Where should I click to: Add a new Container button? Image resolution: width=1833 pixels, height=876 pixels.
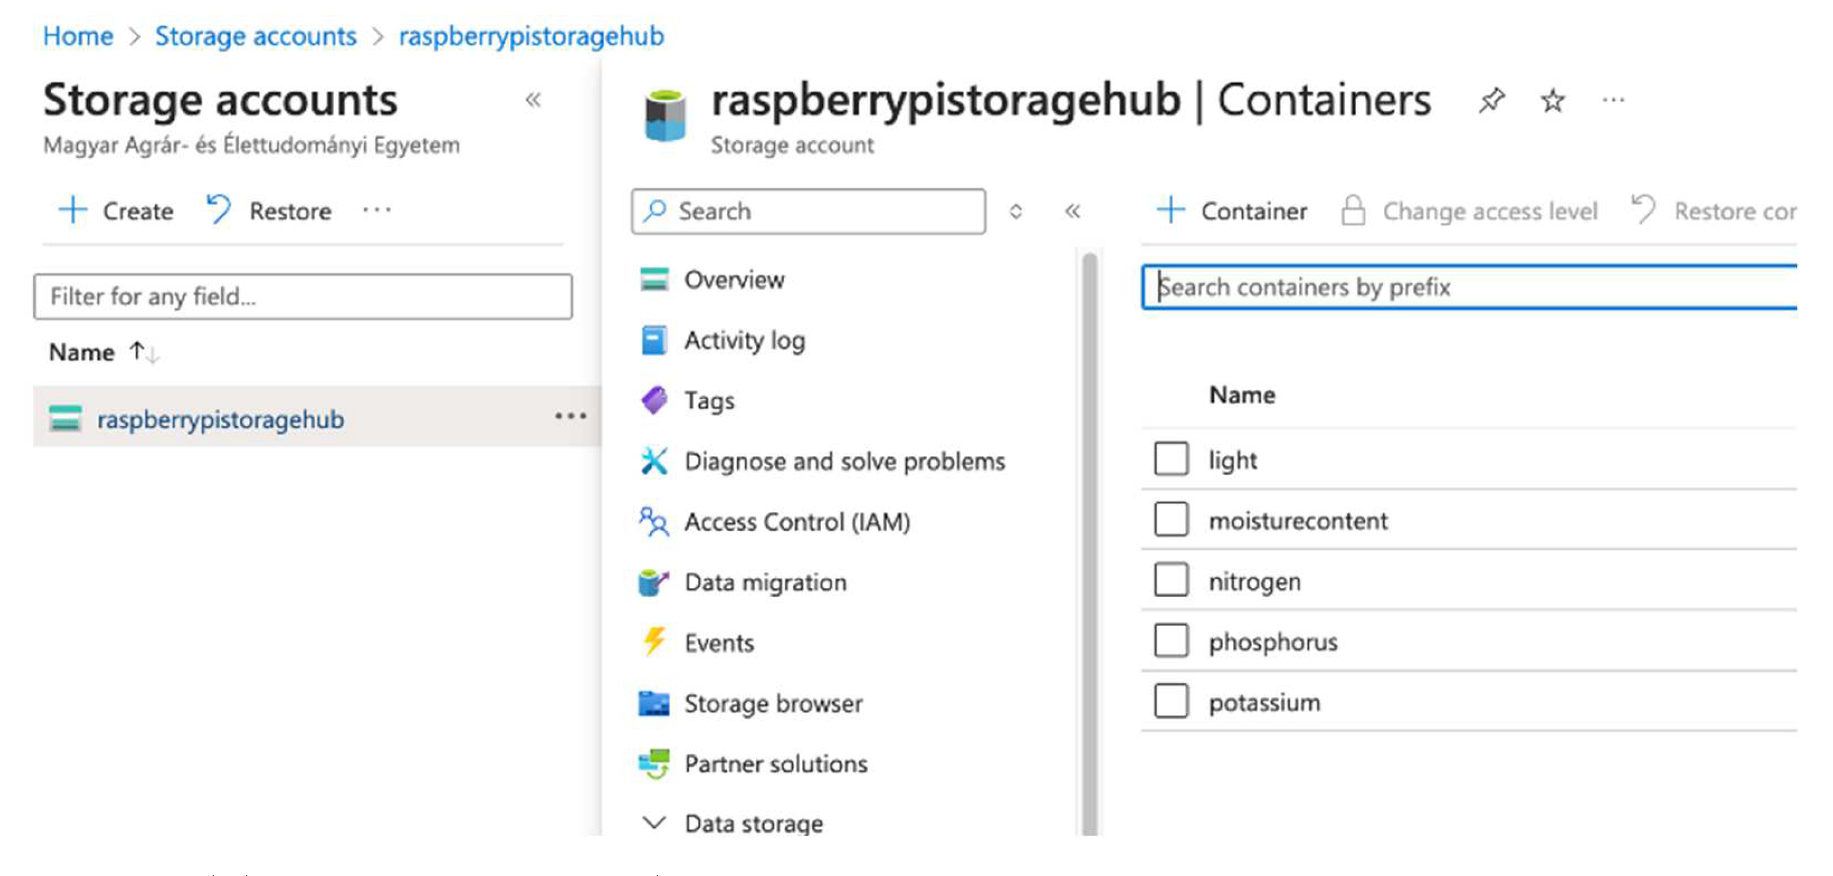1232,211
